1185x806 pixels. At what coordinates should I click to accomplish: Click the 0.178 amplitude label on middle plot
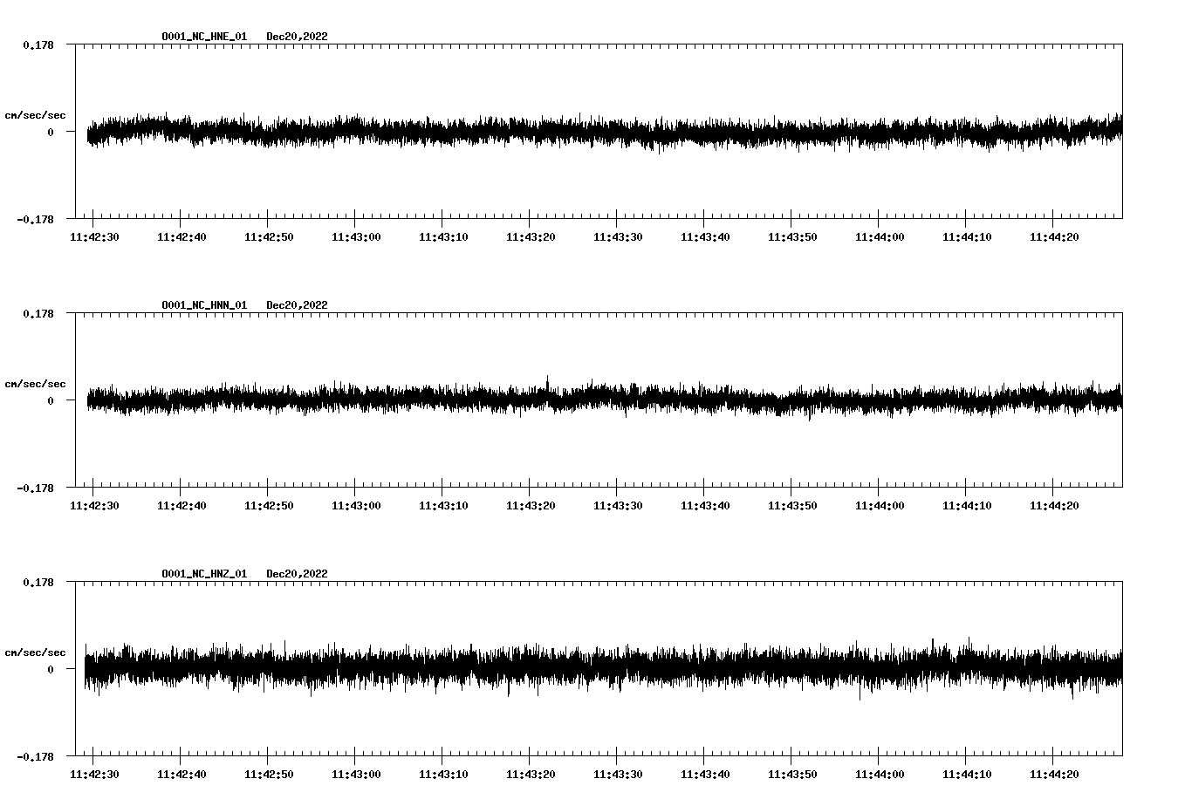tap(38, 312)
